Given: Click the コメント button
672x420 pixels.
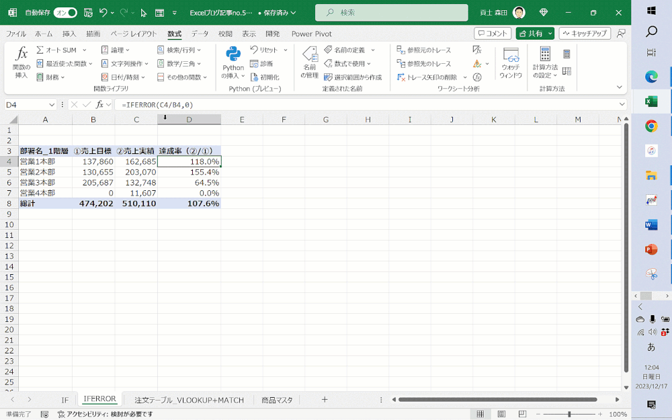Looking at the screenshot, I should pyautogui.click(x=492, y=34).
